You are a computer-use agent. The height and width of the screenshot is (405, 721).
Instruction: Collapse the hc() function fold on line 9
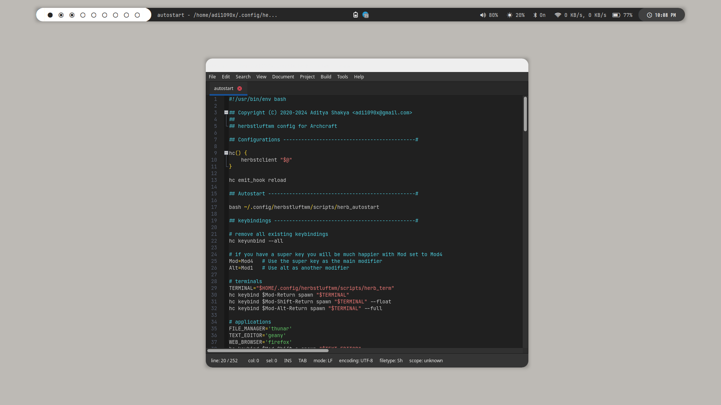click(x=226, y=153)
